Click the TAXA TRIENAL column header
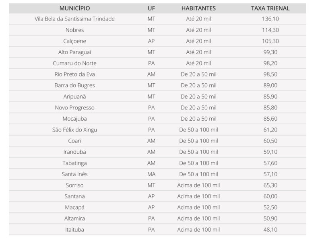322x239 pixels. coord(270,8)
